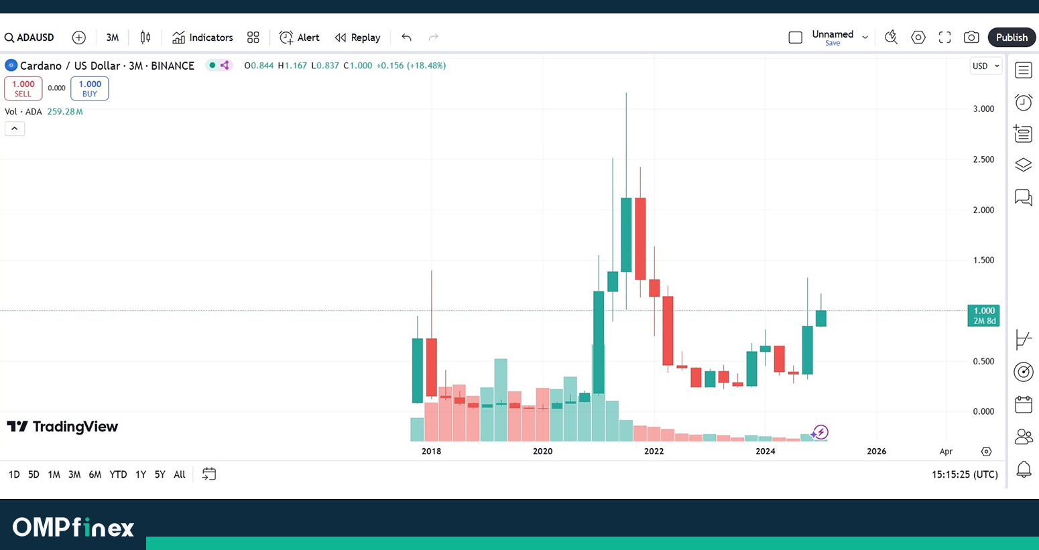
Task: Change the 3M chart interval in toolbar
Action: (x=113, y=38)
